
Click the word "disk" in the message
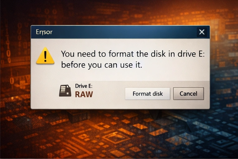click(x=158, y=54)
